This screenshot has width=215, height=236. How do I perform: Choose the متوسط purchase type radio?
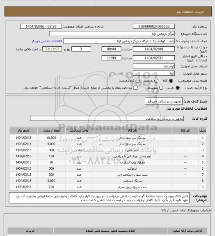pyautogui.click(x=161, y=88)
